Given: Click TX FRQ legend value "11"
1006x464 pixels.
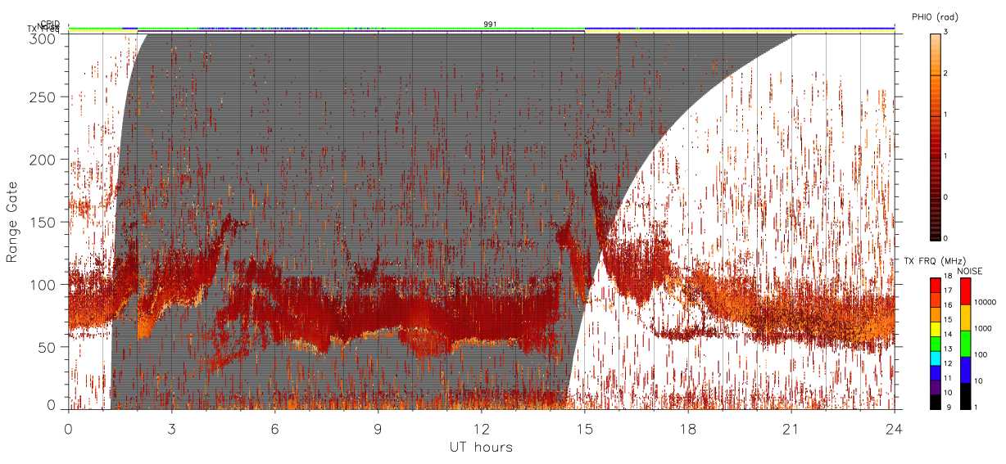Looking at the screenshot, I should (948, 379).
